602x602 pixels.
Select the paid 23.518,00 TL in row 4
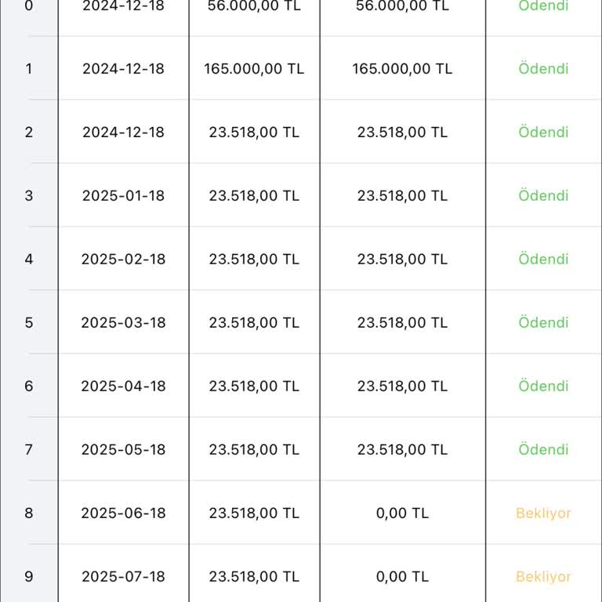pyautogui.click(x=402, y=259)
